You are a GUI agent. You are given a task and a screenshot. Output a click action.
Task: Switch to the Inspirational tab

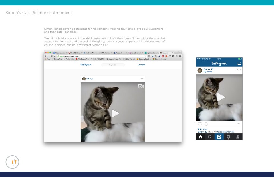pyautogui.click(x=151, y=53)
